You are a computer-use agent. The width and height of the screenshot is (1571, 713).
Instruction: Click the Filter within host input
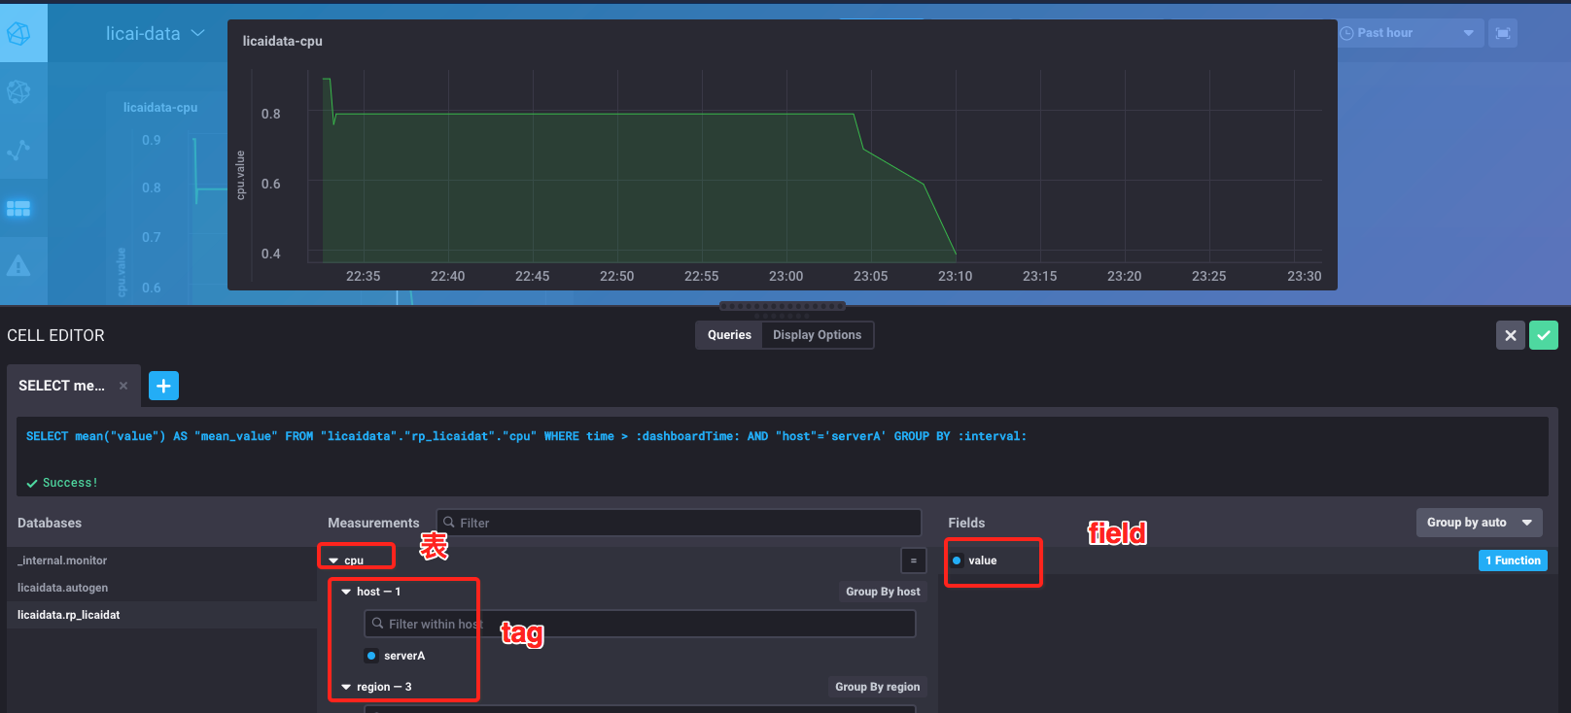point(640,624)
